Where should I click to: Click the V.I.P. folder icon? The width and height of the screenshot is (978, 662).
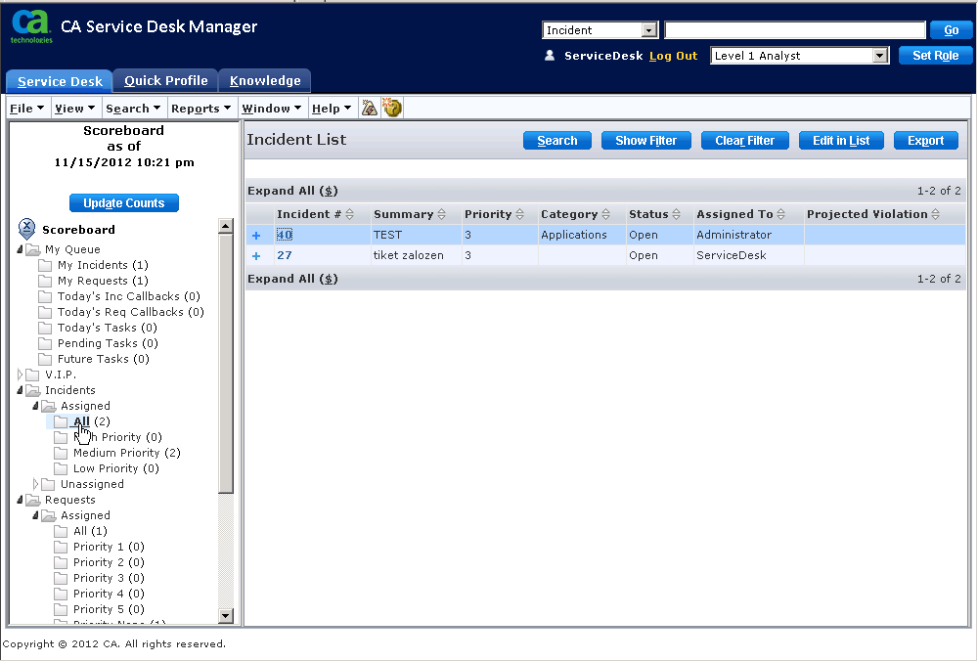[x=32, y=375]
